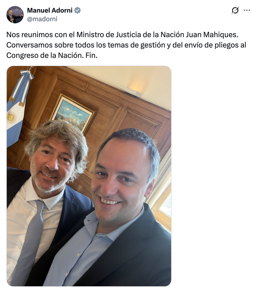The height and width of the screenshot is (292, 257).
Task: Click the Manuel Adorni display name
Action: coord(50,10)
